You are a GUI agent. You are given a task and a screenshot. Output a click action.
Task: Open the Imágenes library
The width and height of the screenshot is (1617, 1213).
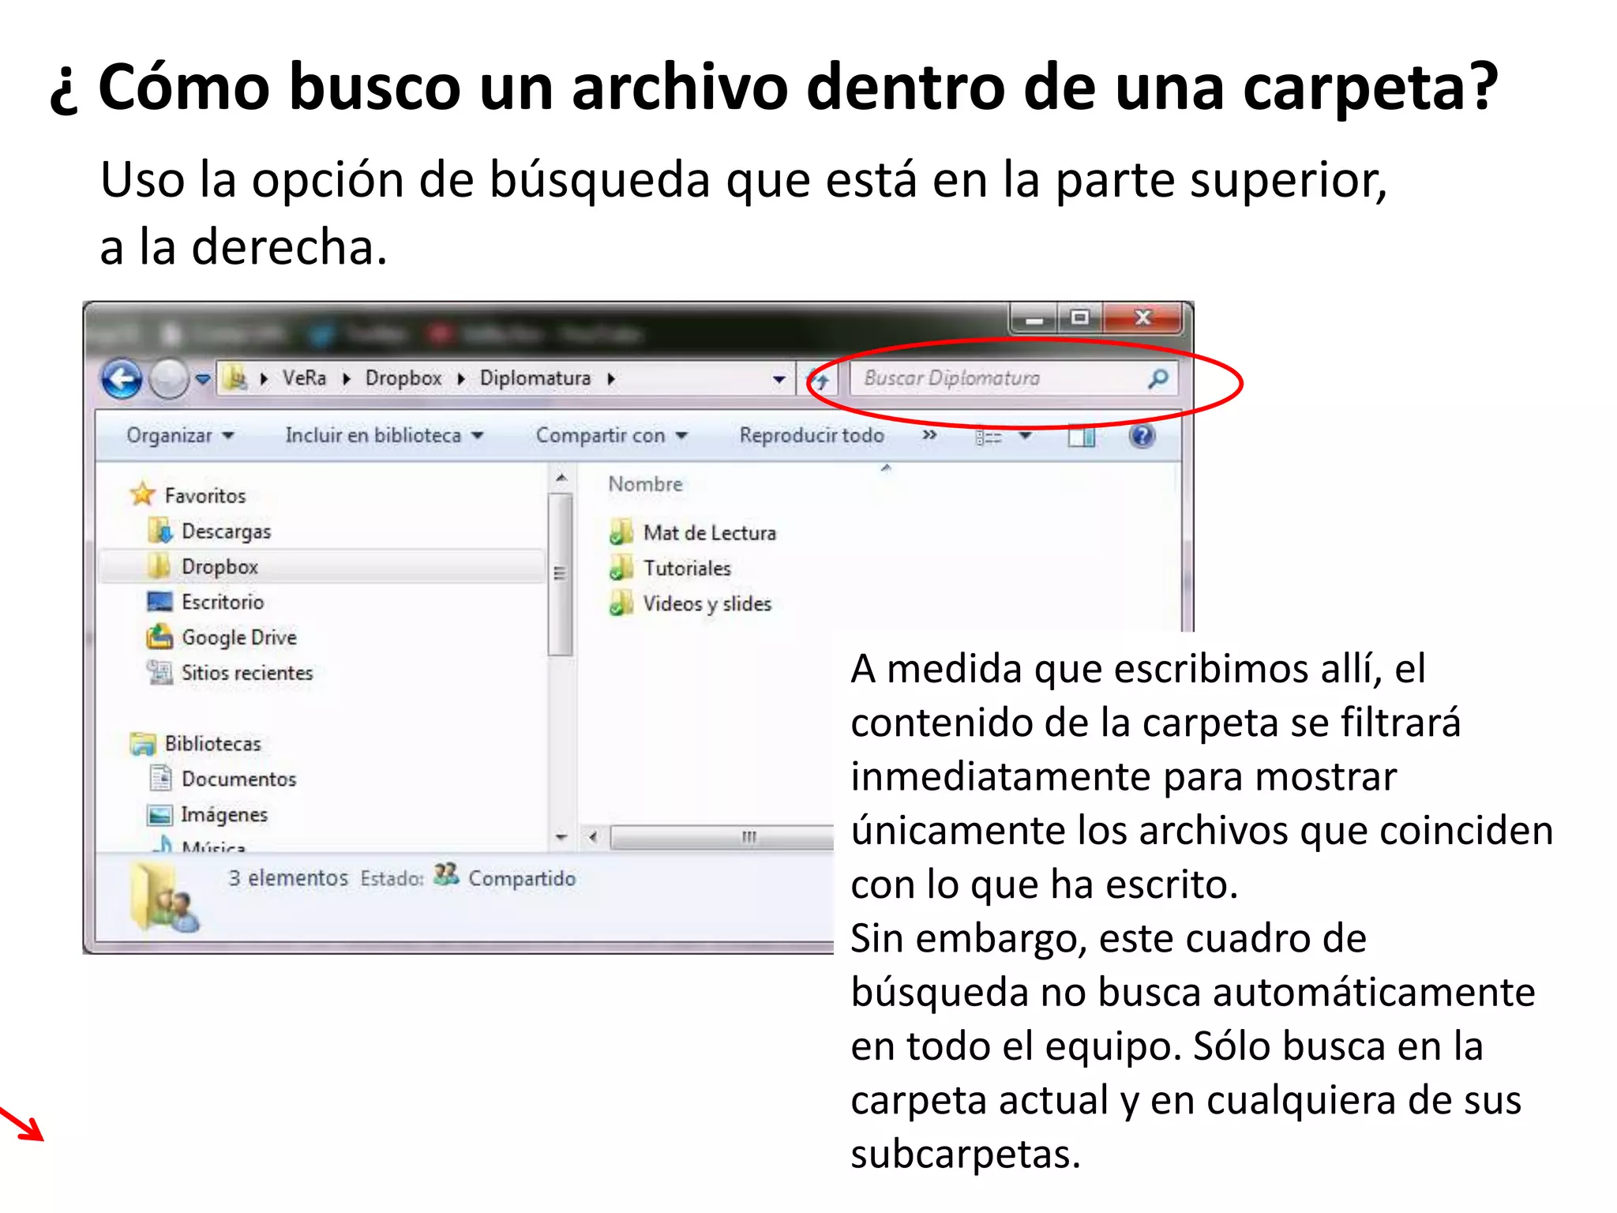point(224,815)
